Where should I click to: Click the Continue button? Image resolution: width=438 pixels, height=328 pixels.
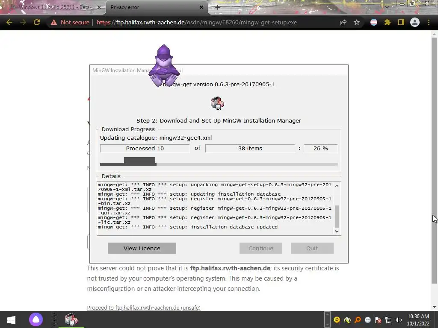click(261, 248)
